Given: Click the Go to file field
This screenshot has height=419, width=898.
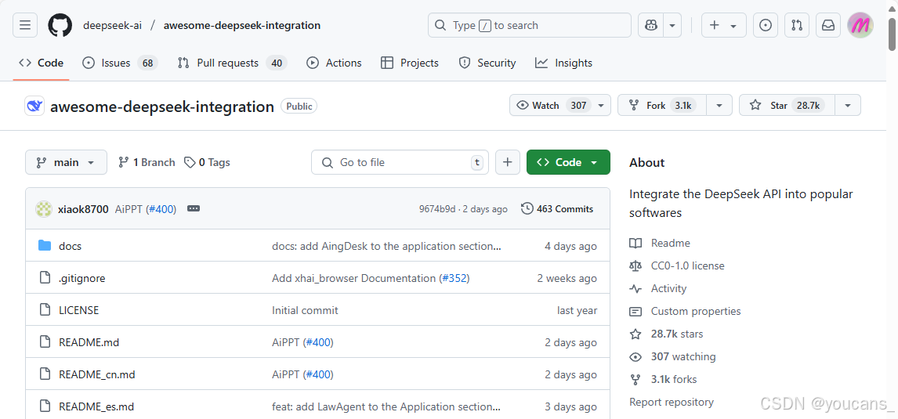Looking at the screenshot, I should tap(400, 162).
